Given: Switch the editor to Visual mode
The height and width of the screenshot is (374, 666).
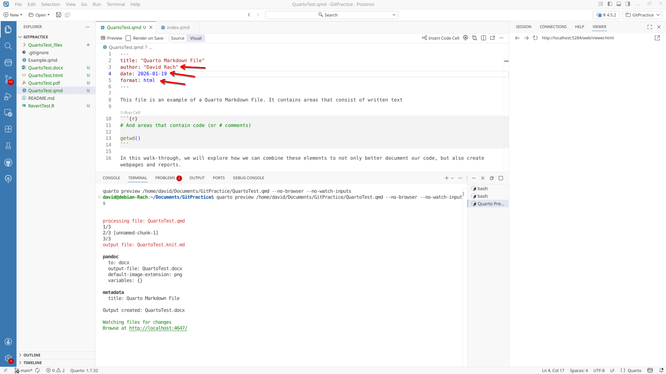Looking at the screenshot, I should point(196,38).
